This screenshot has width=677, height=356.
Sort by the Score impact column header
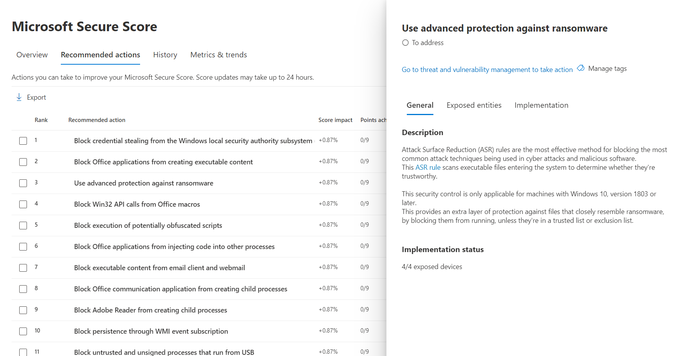(x=335, y=120)
